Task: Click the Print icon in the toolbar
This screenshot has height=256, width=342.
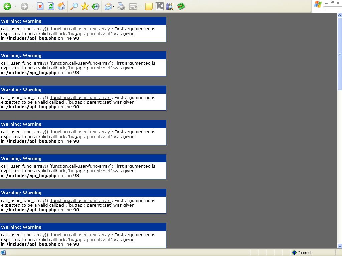Action: (x=121, y=6)
